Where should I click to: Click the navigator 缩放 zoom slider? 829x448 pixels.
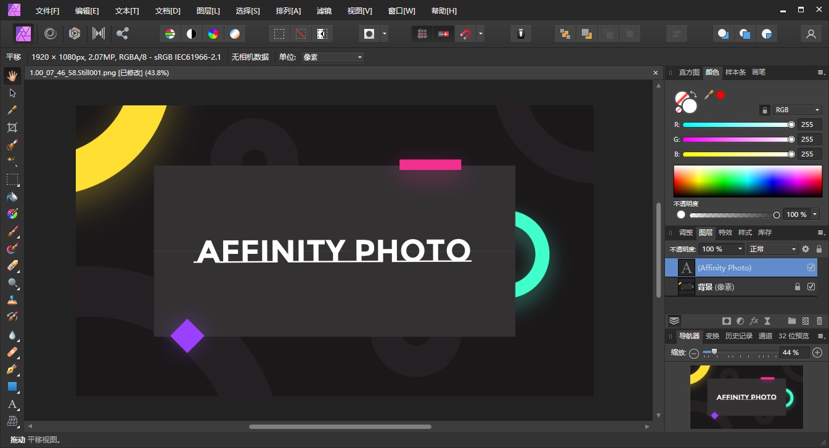point(740,352)
